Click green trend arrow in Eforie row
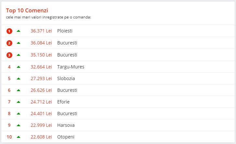The width and height of the screenshot is (236, 144). coord(18,102)
